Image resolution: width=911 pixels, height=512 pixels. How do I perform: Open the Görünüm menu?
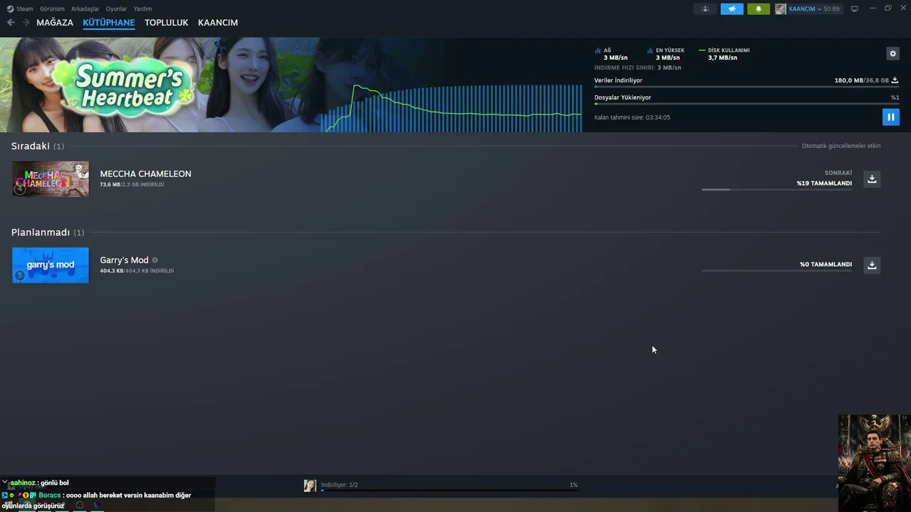point(52,9)
